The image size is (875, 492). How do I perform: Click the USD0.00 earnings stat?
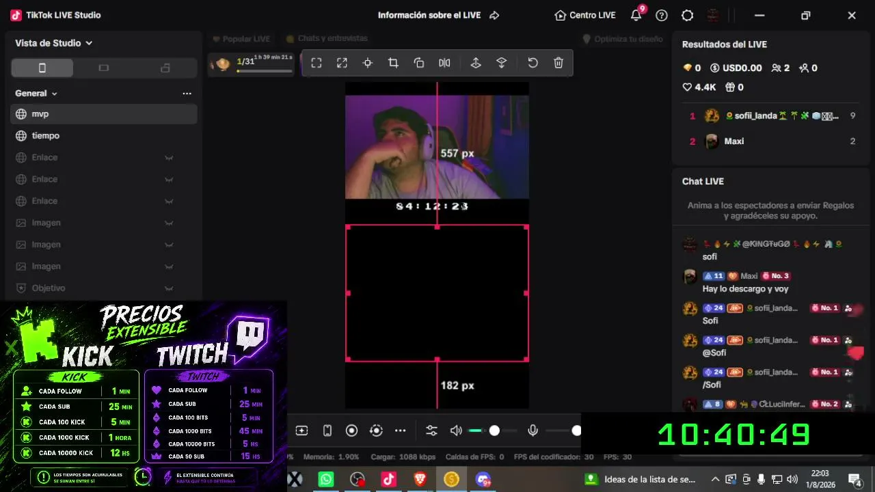coord(736,68)
